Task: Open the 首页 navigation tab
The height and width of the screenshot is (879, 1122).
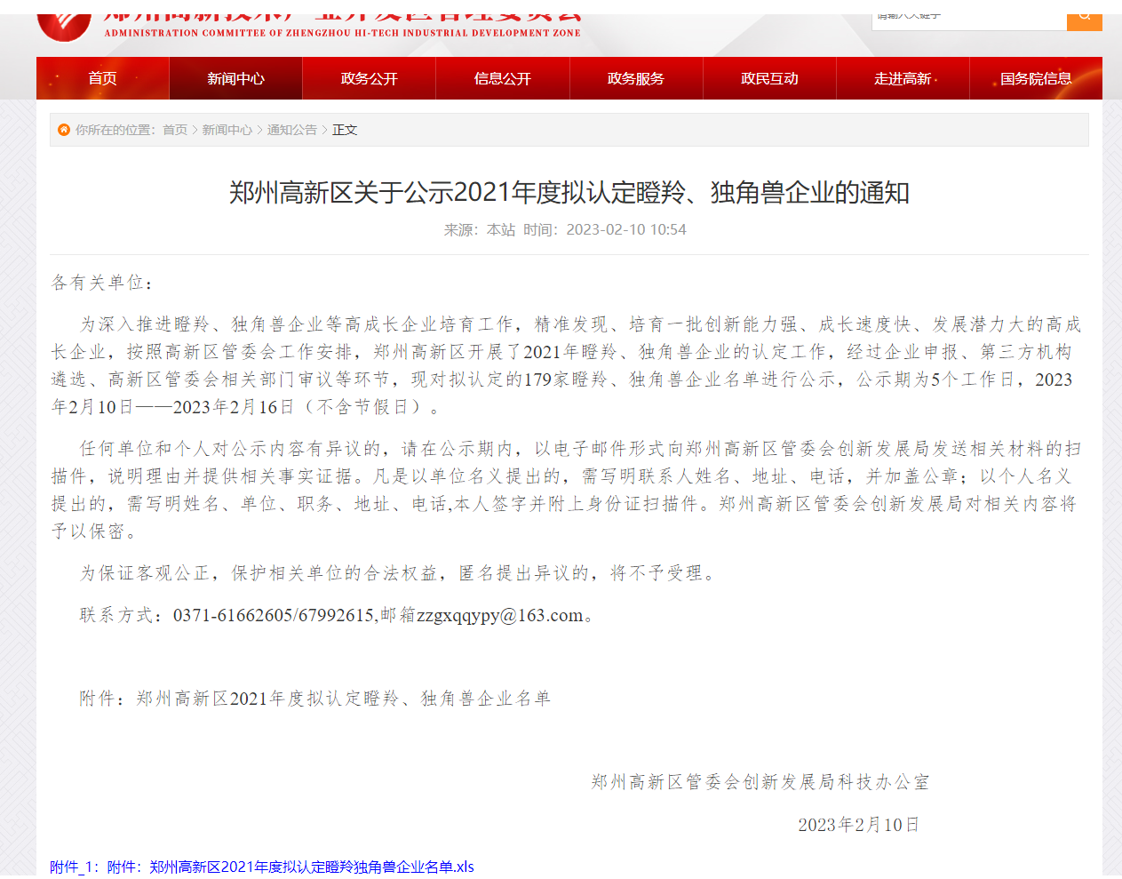Action: pyautogui.click(x=103, y=78)
